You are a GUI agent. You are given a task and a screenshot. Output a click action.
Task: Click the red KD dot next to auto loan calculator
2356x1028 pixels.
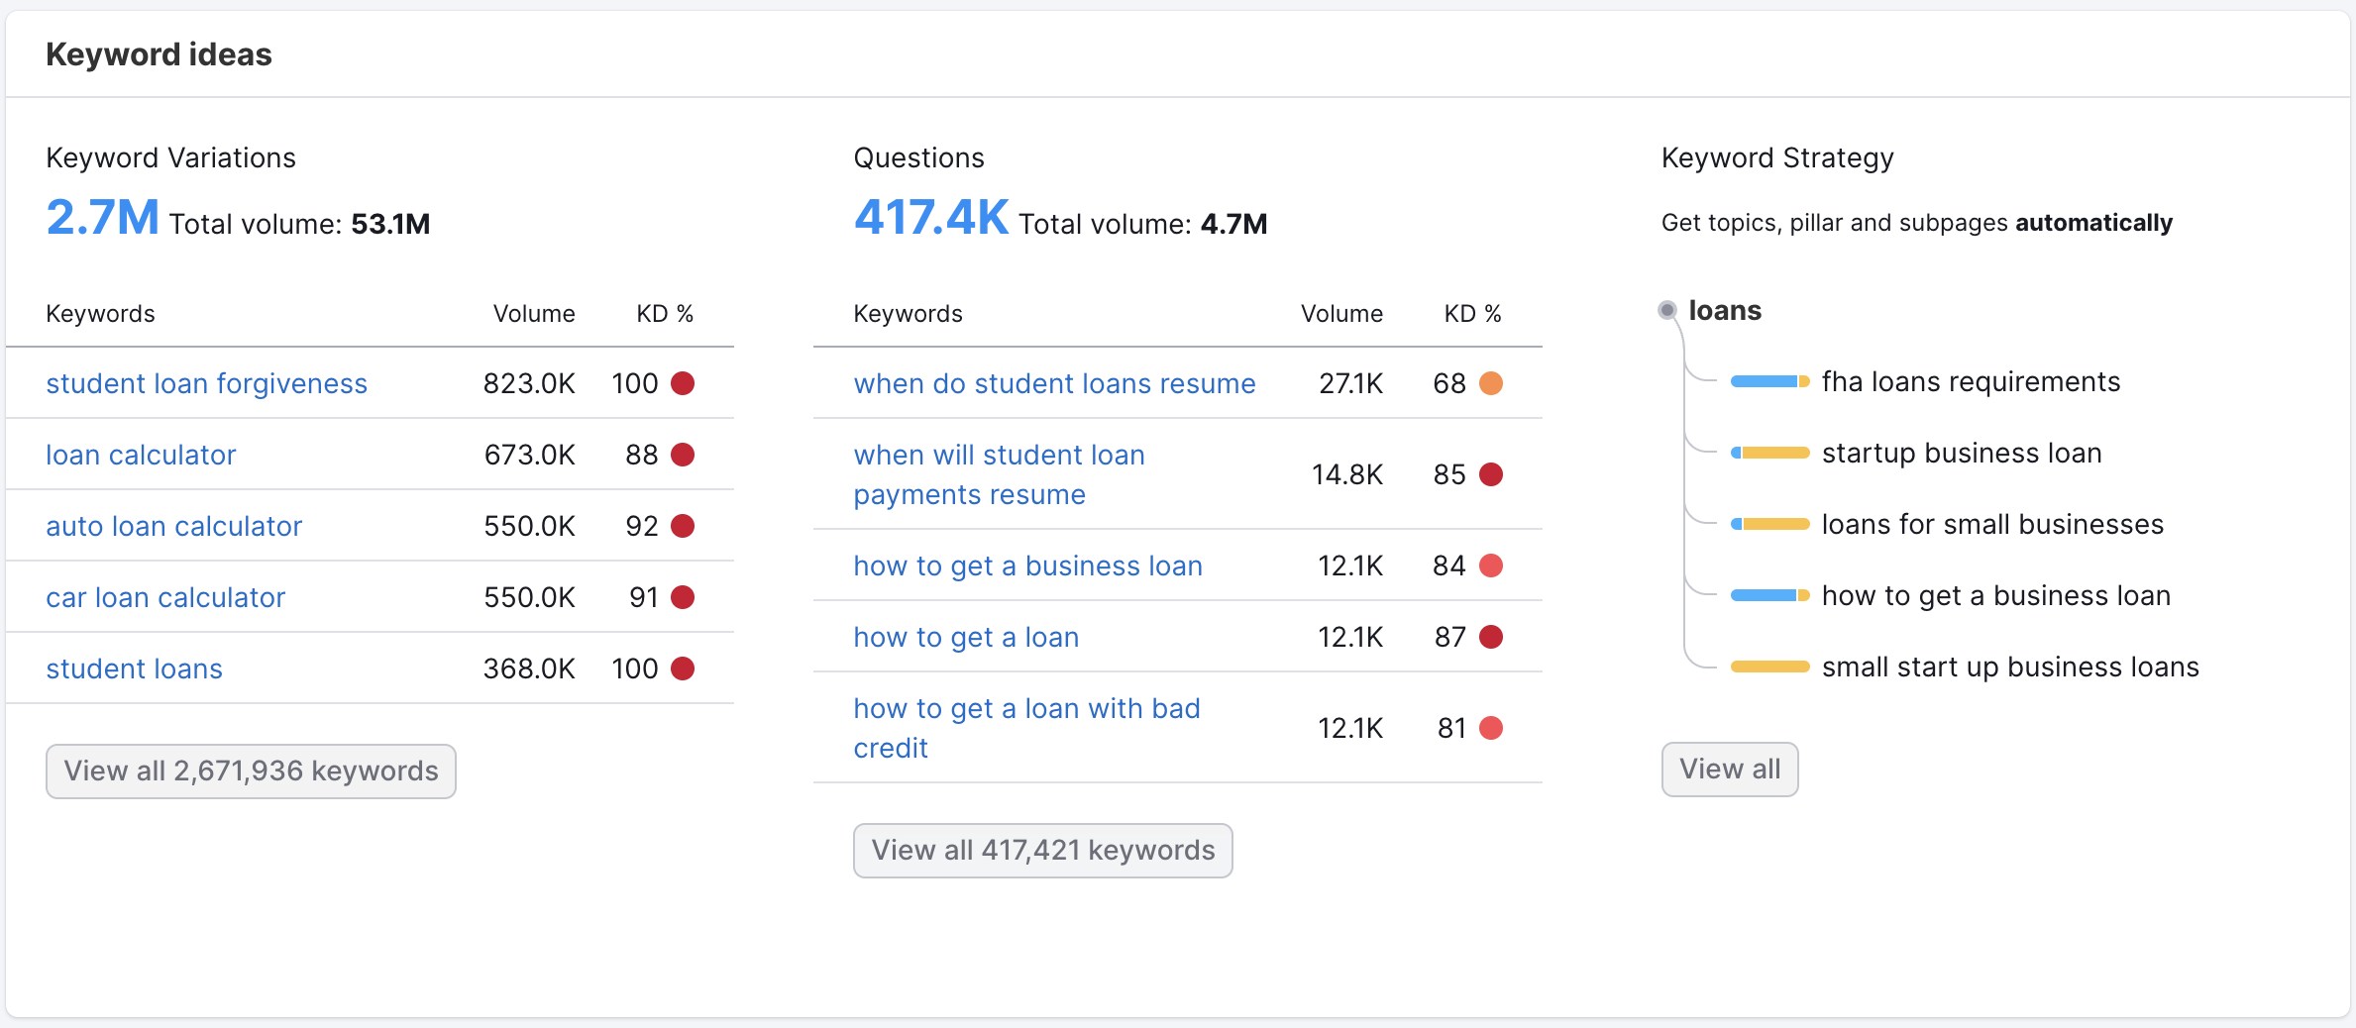[x=682, y=526]
